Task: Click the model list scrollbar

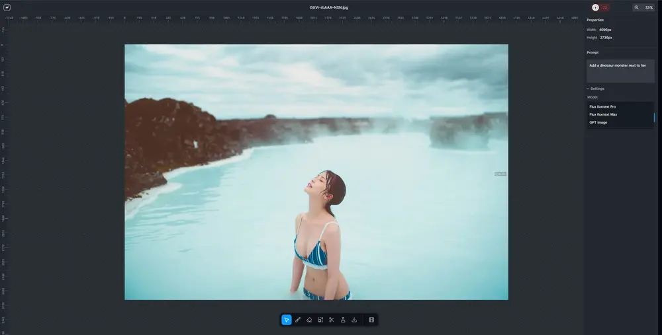Action: [654, 117]
